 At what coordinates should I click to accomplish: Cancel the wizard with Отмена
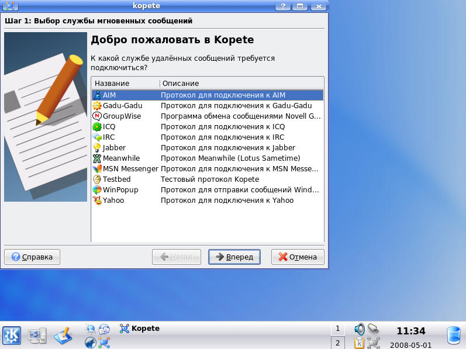tap(298, 257)
